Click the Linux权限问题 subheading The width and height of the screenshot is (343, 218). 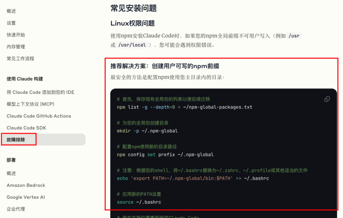133,23
